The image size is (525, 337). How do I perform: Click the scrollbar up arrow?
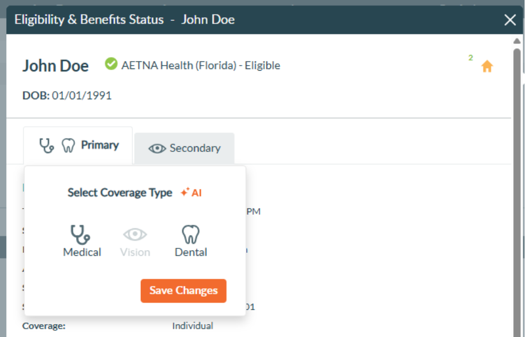(517, 41)
